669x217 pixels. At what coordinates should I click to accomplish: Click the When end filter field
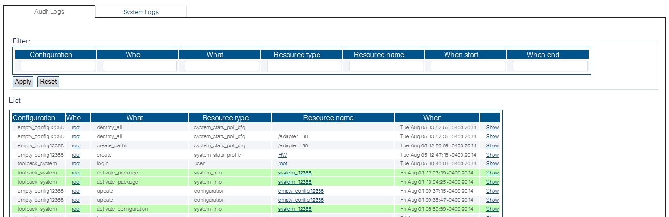pos(550,66)
